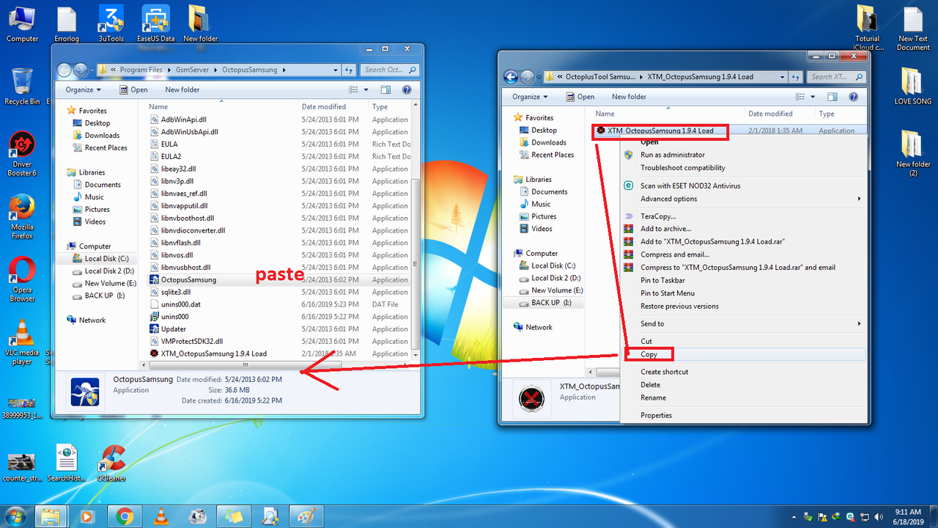Change view icon in OctopusSamsung folder window
The height and width of the screenshot is (528, 938).
pyautogui.click(x=354, y=89)
